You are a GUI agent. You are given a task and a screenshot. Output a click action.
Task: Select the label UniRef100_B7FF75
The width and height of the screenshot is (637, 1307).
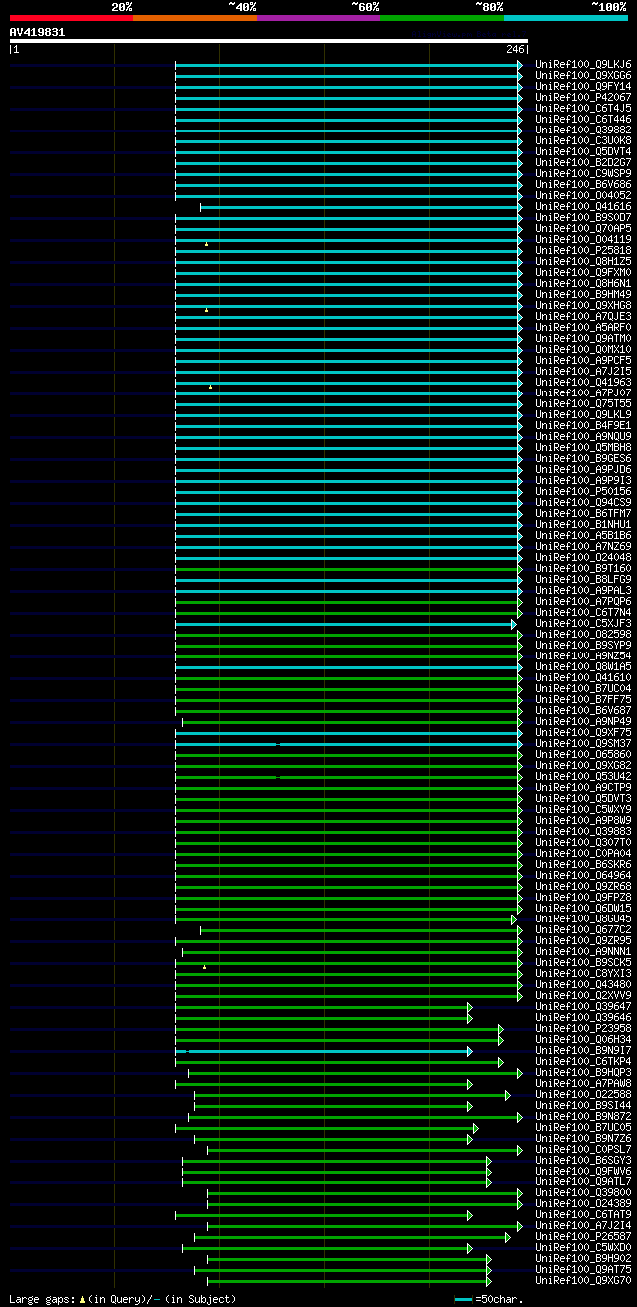(583, 699)
